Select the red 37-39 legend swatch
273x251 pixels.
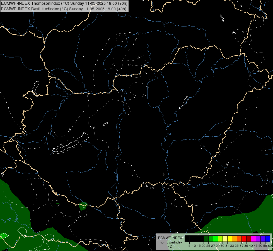point(244,238)
